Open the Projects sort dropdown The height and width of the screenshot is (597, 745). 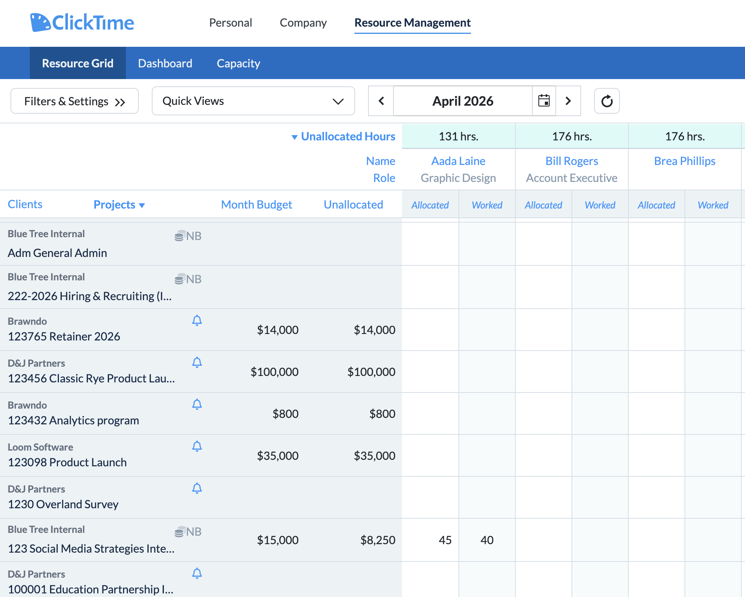pyautogui.click(x=119, y=205)
